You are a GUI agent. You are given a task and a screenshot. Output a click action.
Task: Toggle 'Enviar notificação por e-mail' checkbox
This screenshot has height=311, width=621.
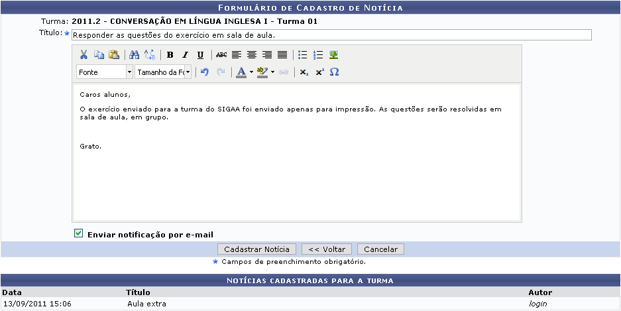(79, 233)
